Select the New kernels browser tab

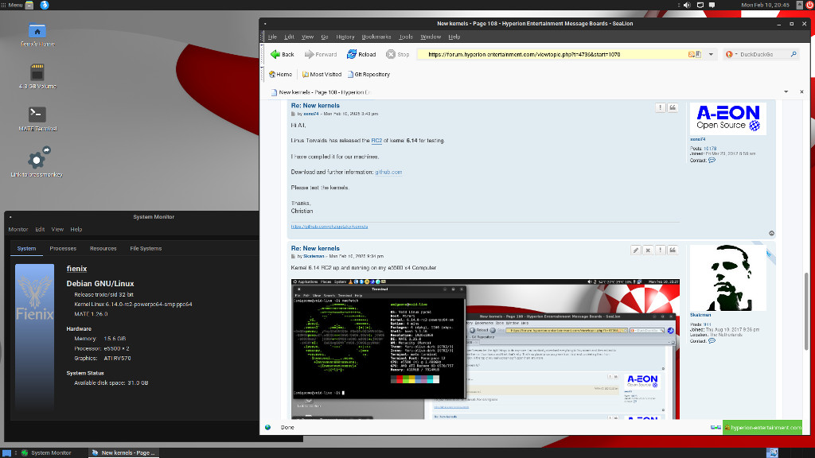click(x=321, y=92)
